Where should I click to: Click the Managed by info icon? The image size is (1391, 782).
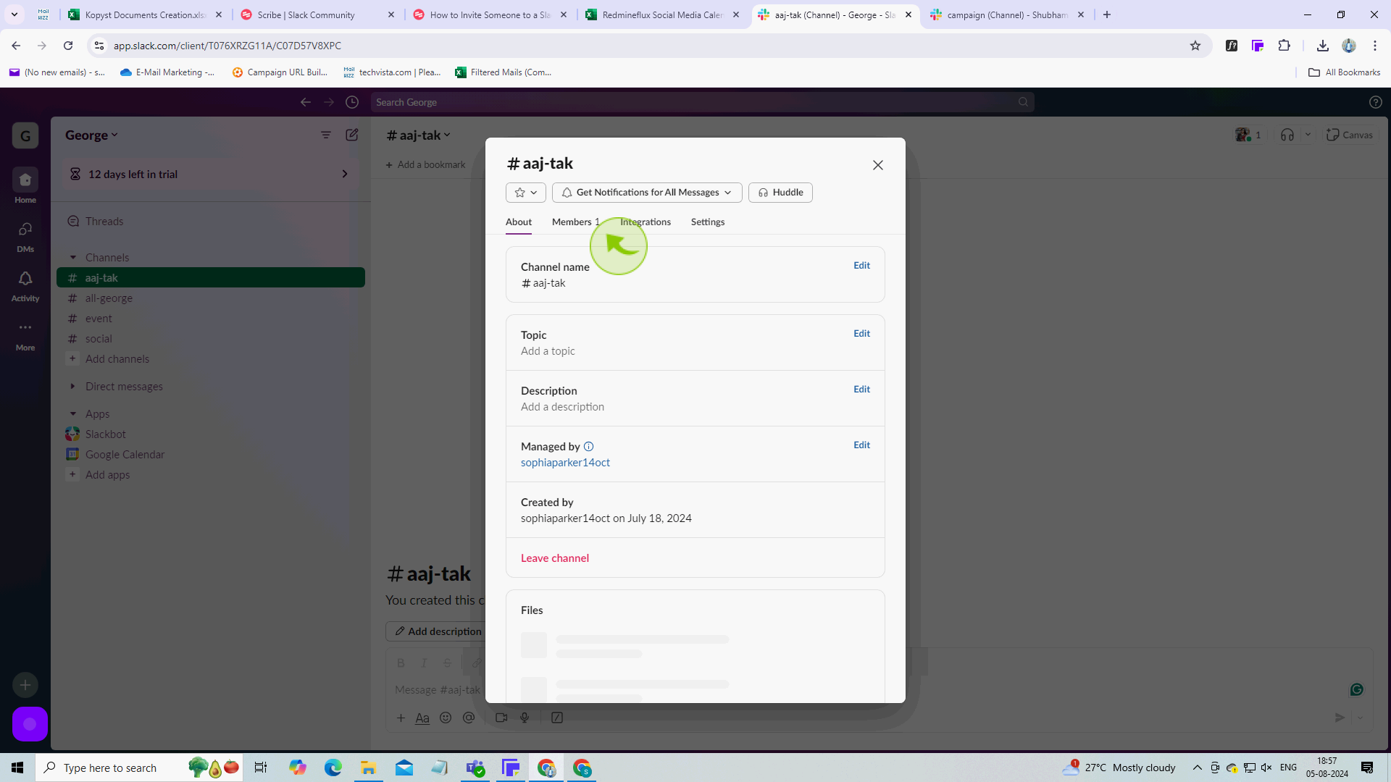tap(588, 447)
